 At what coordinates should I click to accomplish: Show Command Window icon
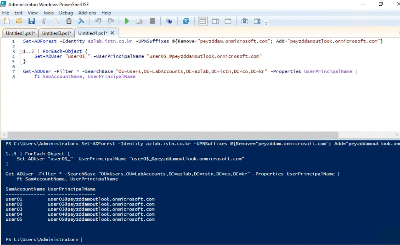(245, 21)
